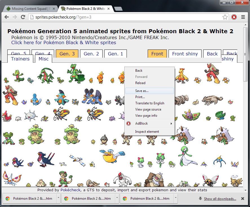The height and width of the screenshot is (207, 250).
Task: Open the Trainers tab
Action: [x=20, y=59]
